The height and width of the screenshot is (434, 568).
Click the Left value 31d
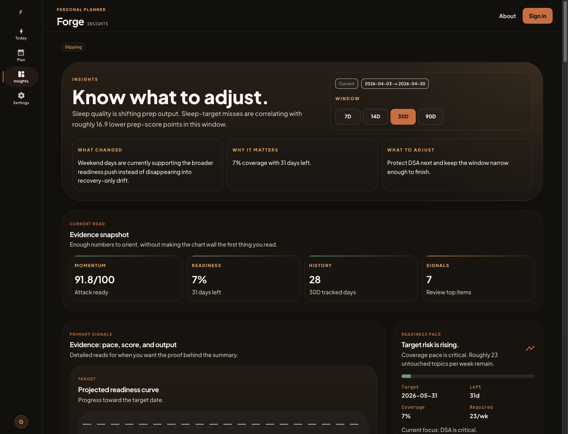click(475, 396)
